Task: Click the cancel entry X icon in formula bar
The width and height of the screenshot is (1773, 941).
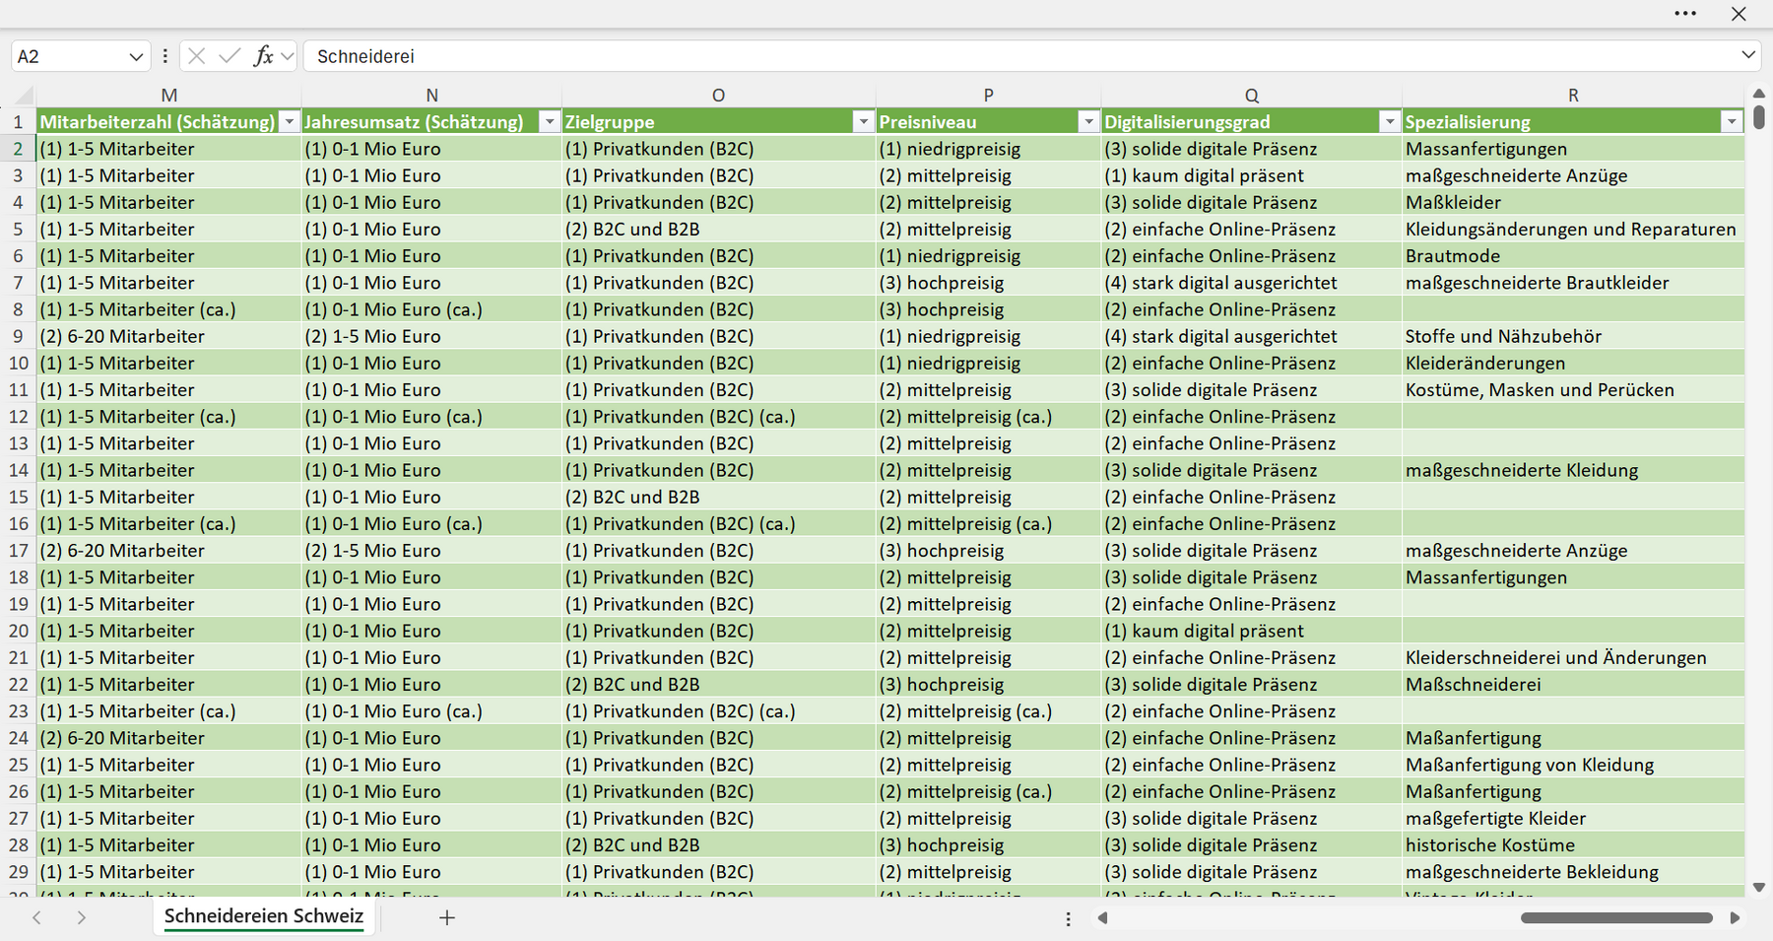Action: pyautogui.click(x=197, y=56)
